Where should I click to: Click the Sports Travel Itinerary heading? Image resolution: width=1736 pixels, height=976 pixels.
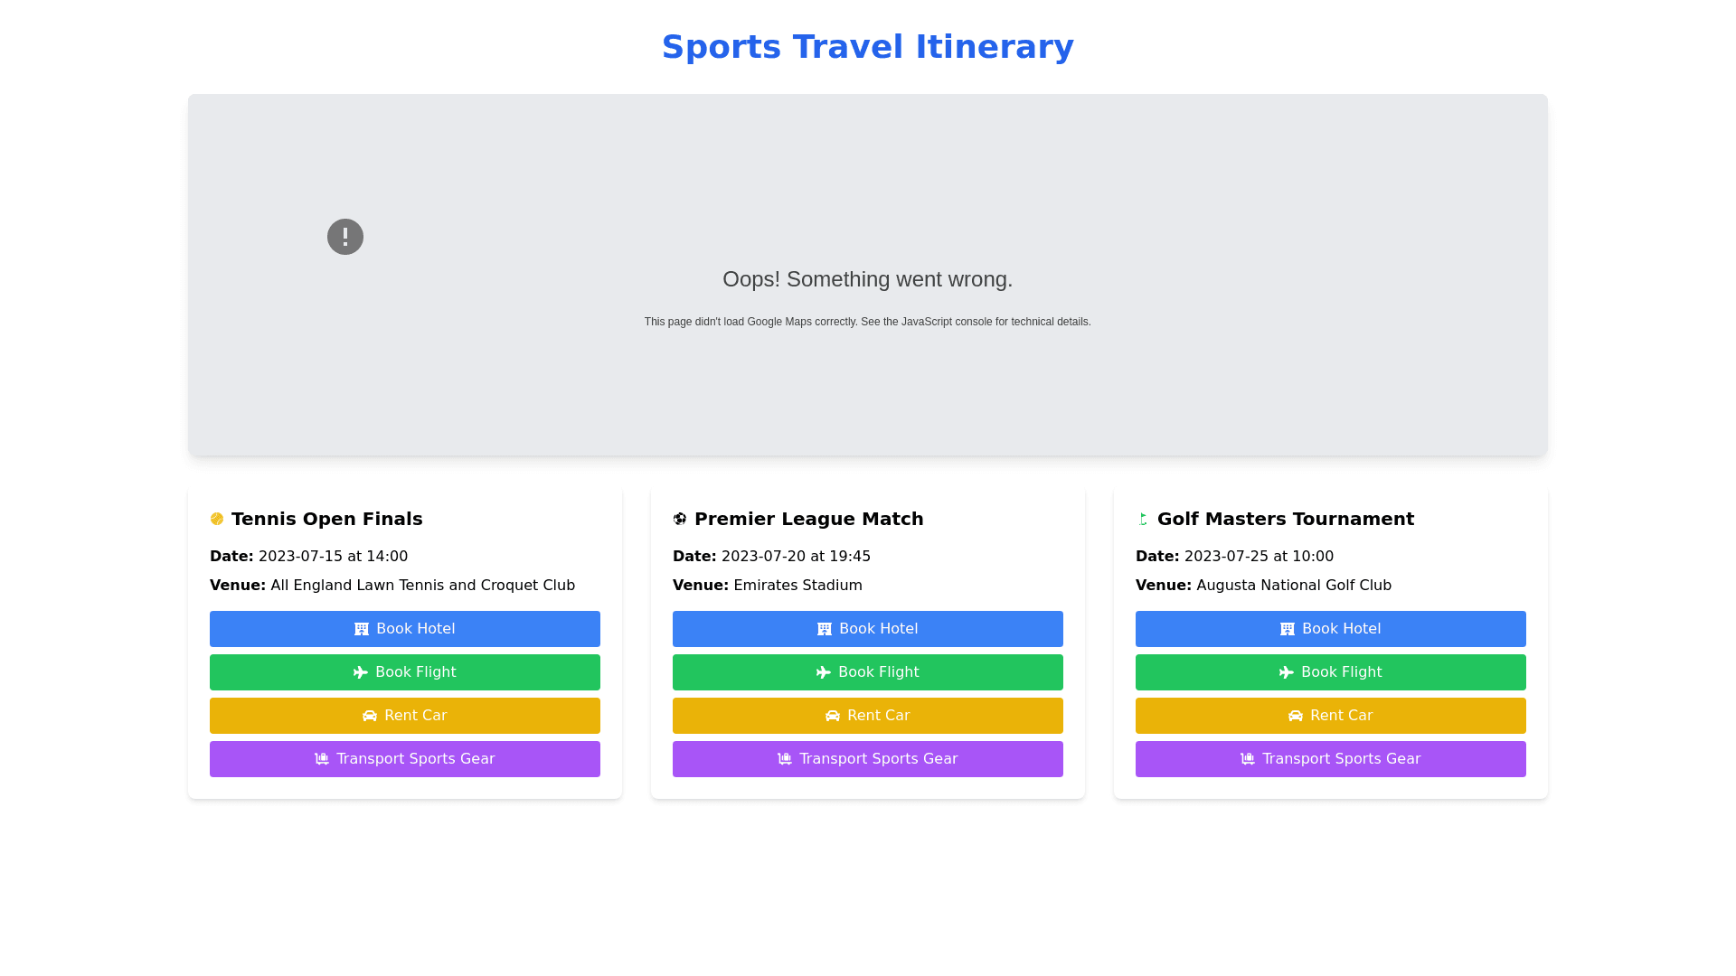click(867, 47)
